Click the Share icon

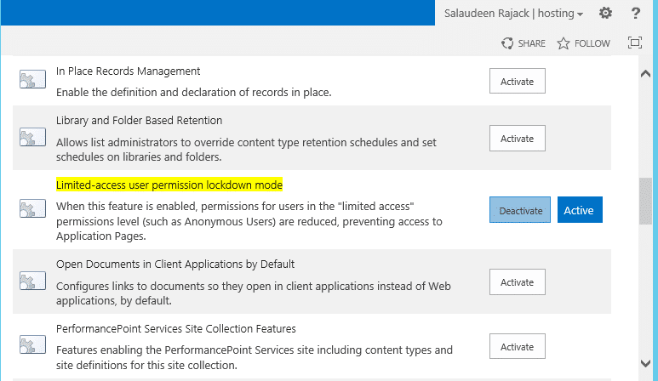pos(507,43)
